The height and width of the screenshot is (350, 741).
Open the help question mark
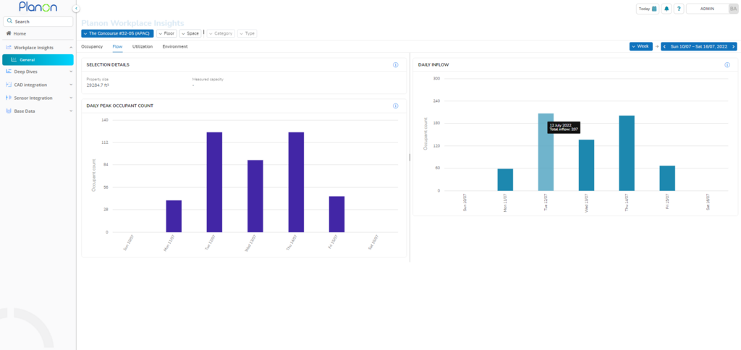679,9
